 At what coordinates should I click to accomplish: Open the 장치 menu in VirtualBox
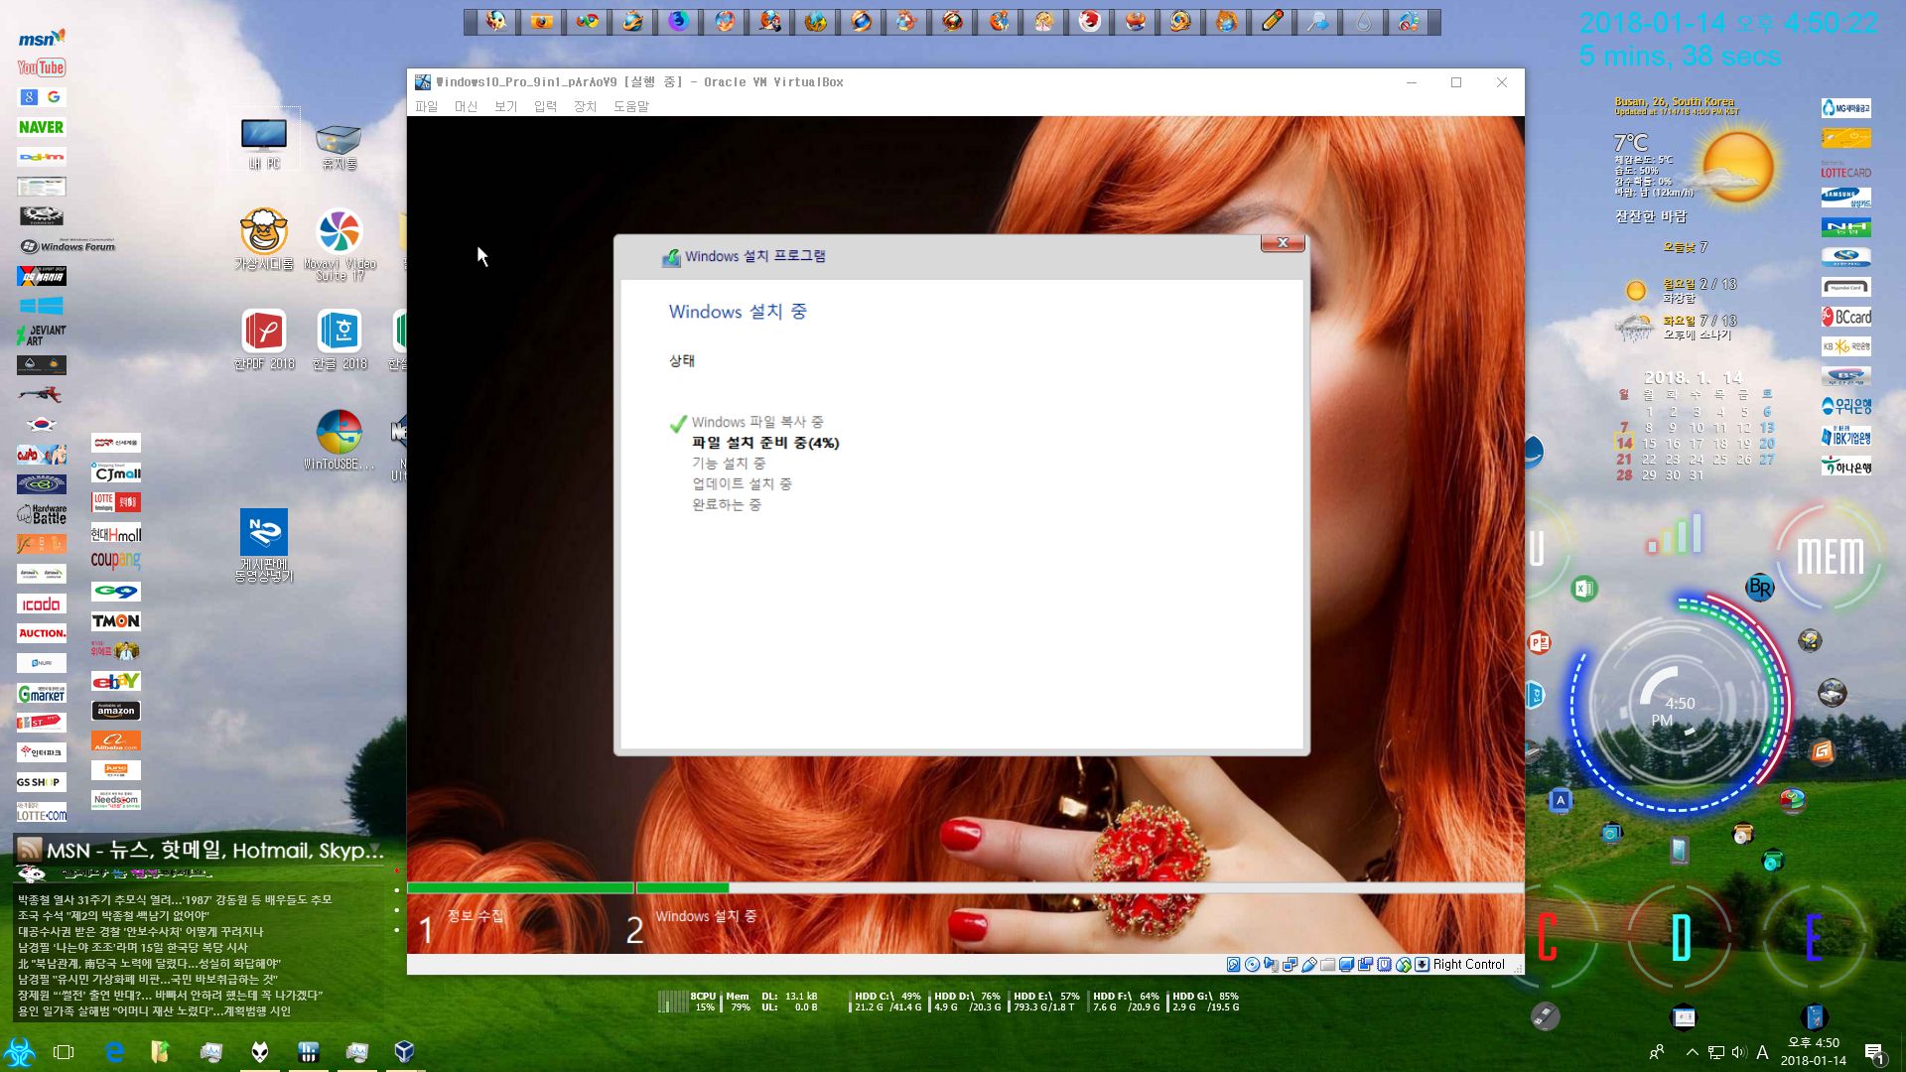(x=585, y=106)
